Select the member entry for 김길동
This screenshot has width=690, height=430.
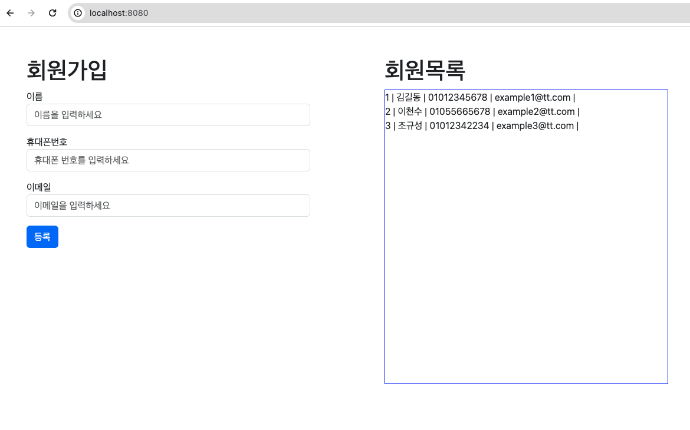(x=479, y=97)
